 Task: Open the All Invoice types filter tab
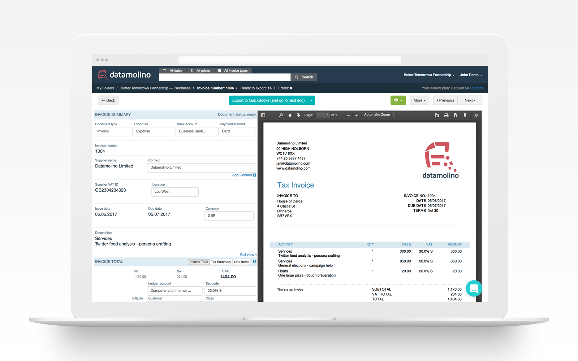(233, 71)
